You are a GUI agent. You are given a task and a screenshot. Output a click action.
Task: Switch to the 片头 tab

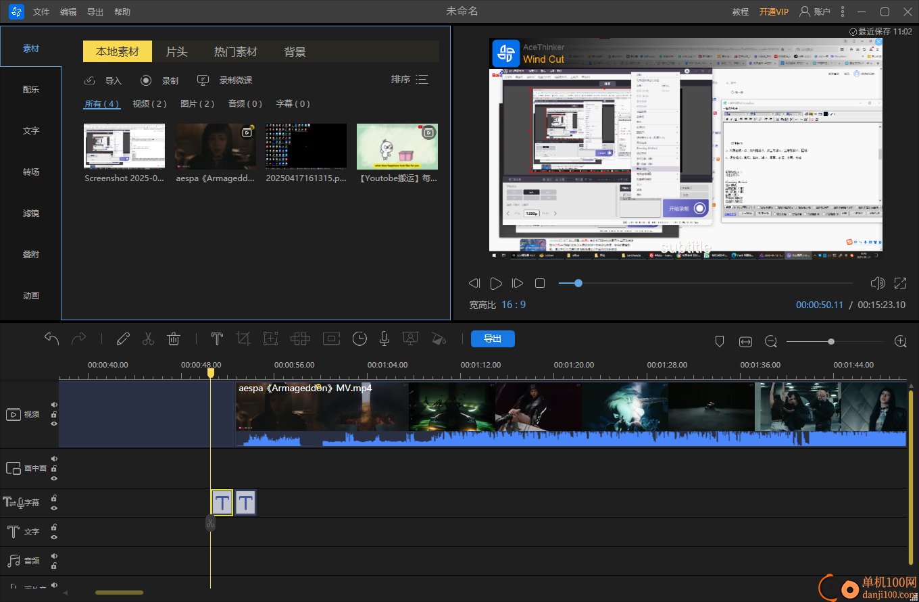click(x=176, y=51)
